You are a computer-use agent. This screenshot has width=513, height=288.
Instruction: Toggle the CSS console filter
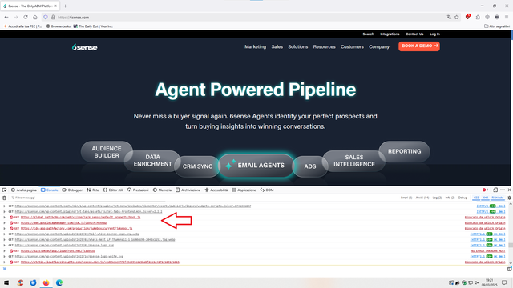(476, 198)
